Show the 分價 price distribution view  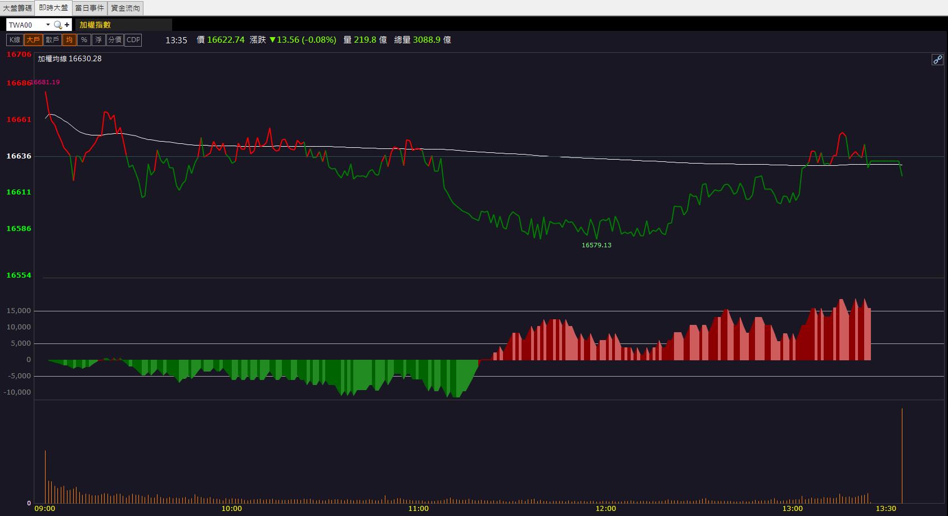[115, 40]
